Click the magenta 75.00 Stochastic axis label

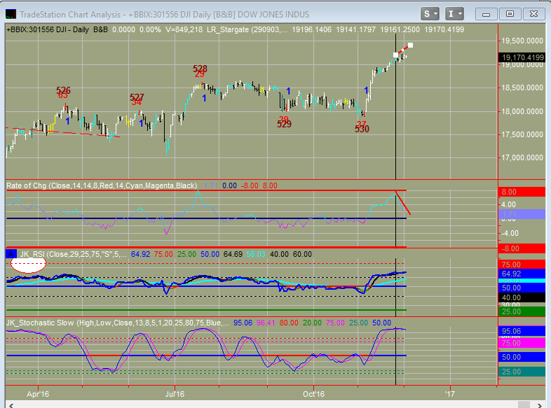pos(522,343)
